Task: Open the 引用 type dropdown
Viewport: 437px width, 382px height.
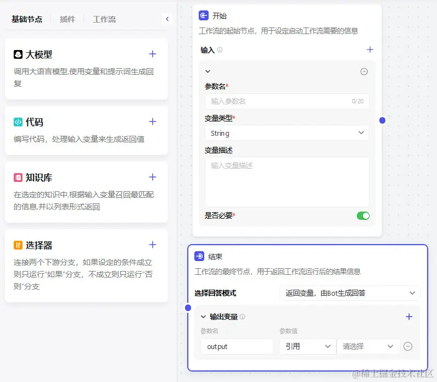Action: pos(307,346)
